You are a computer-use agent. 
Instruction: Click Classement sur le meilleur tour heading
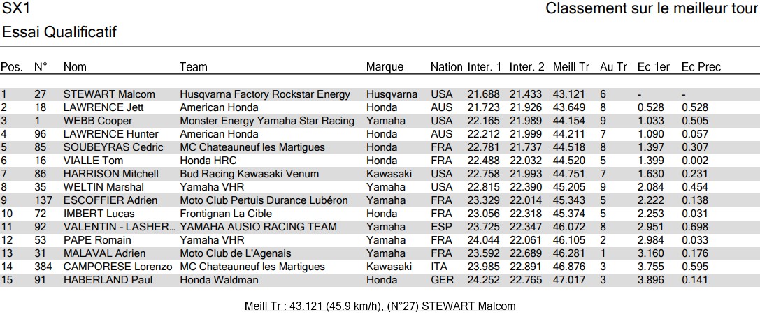pyautogui.click(x=652, y=9)
